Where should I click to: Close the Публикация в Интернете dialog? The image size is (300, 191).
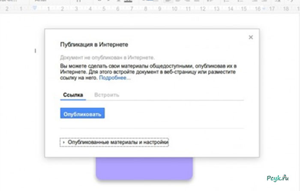click(x=251, y=37)
